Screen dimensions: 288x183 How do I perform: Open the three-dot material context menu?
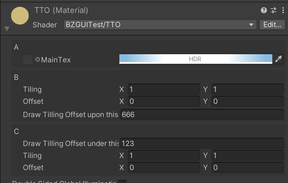[283, 11]
